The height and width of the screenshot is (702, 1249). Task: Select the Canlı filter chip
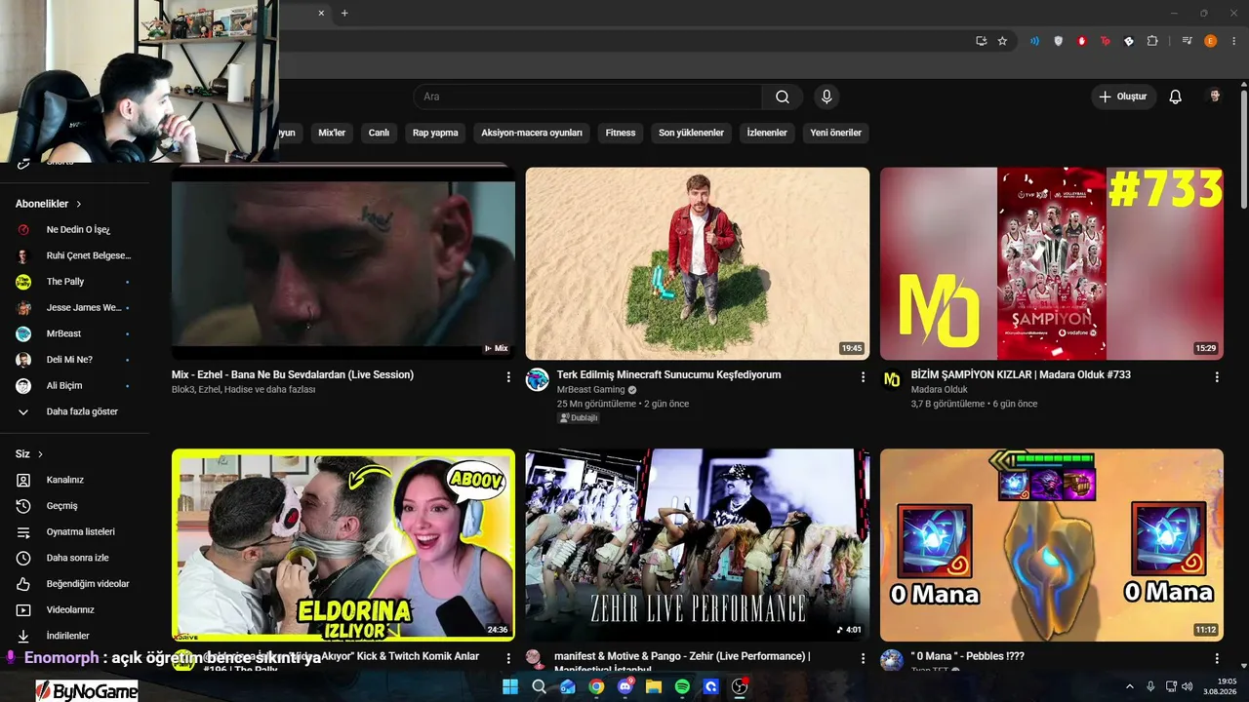[x=379, y=133]
